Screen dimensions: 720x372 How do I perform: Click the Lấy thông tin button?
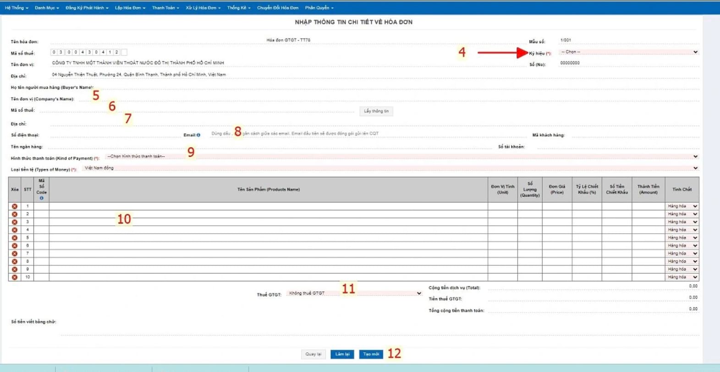pos(376,111)
